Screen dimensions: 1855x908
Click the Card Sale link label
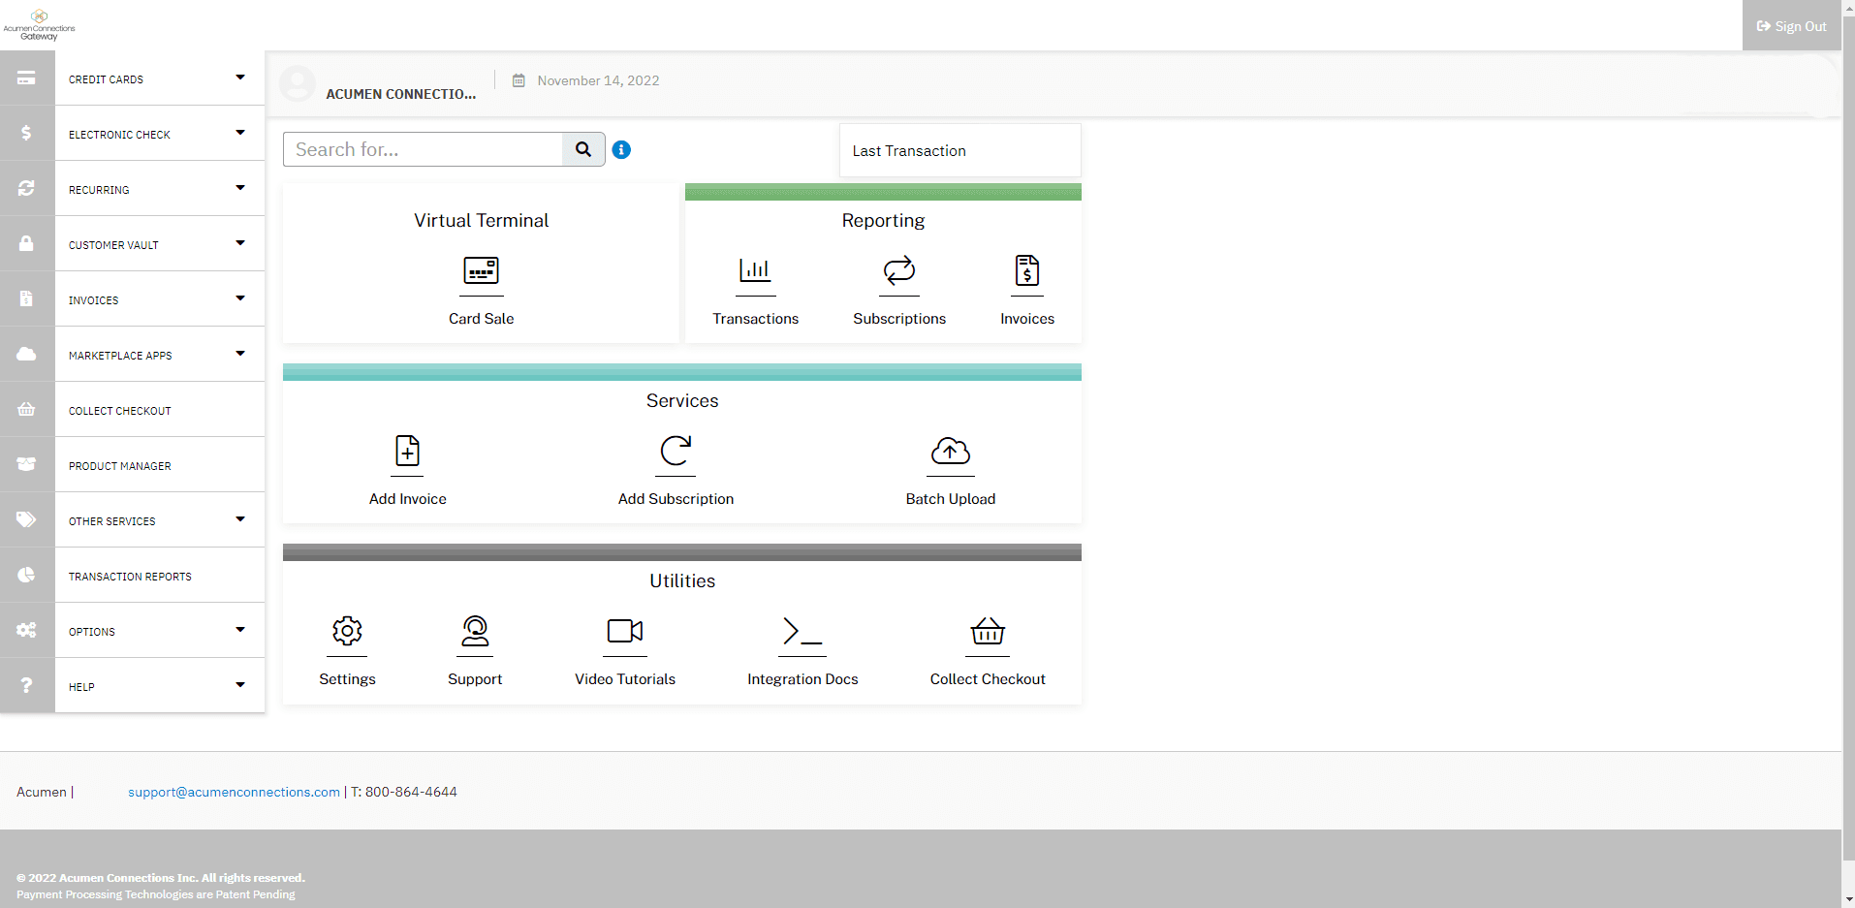click(482, 319)
